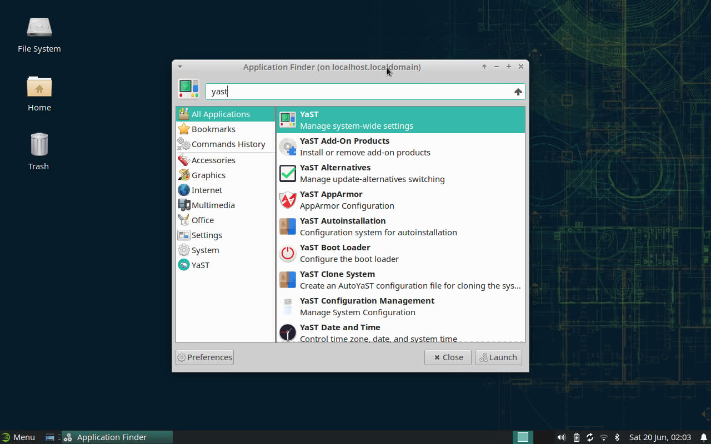Click the YaST Autoinstallation icon
The width and height of the screenshot is (711, 444).
pyautogui.click(x=287, y=226)
